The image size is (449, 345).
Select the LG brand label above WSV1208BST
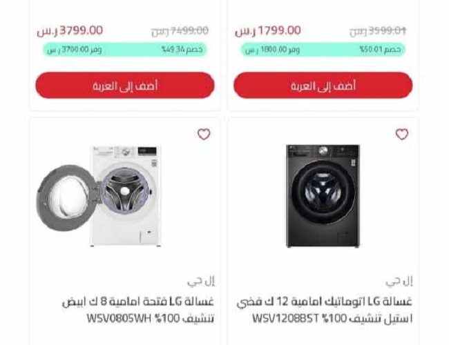coord(399,282)
